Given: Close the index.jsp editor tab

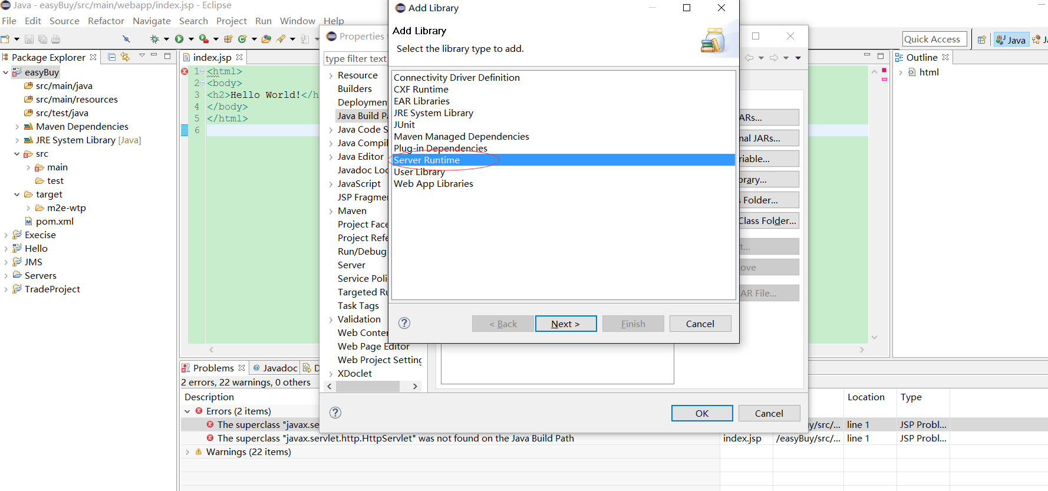Looking at the screenshot, I should tap(239, 57).
